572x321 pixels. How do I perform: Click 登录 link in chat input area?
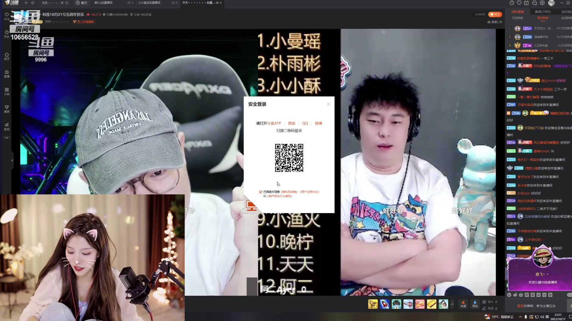[520, 306]
